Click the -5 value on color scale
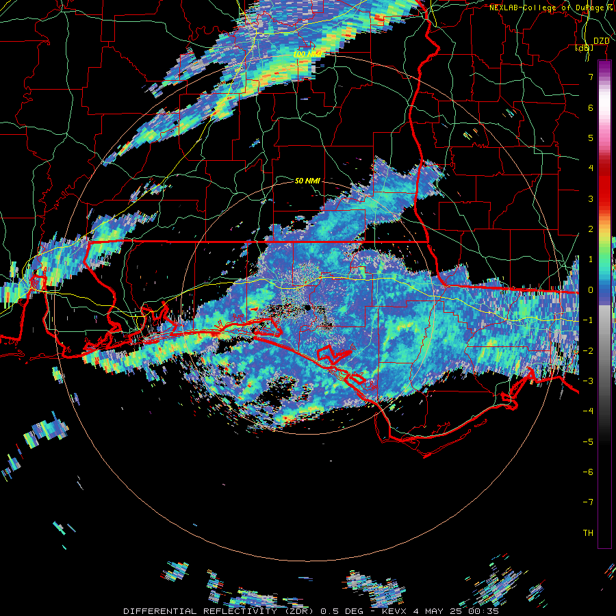The image size is (616, 616). point(588,442)
